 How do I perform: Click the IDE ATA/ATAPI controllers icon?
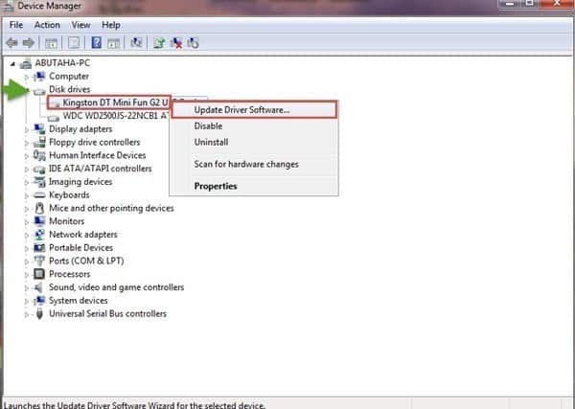point(39,169)
